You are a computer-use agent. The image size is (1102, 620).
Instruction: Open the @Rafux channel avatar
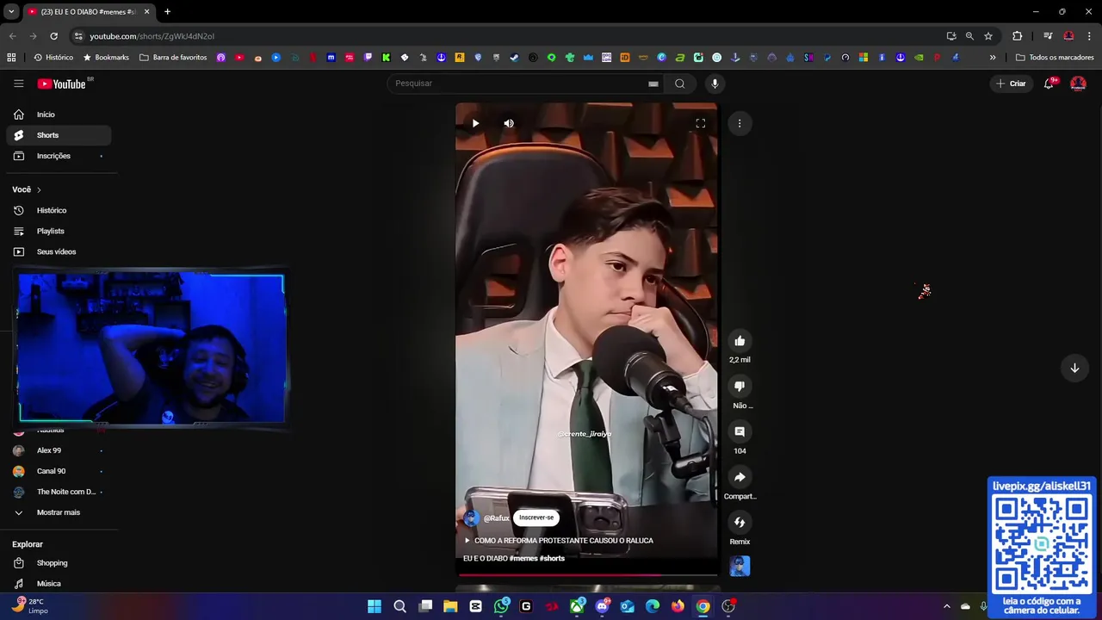coord(471,518)
